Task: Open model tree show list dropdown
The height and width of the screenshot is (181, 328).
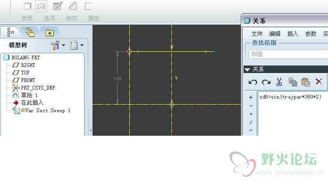Action: pyautogui.click(x=77, y=45)
